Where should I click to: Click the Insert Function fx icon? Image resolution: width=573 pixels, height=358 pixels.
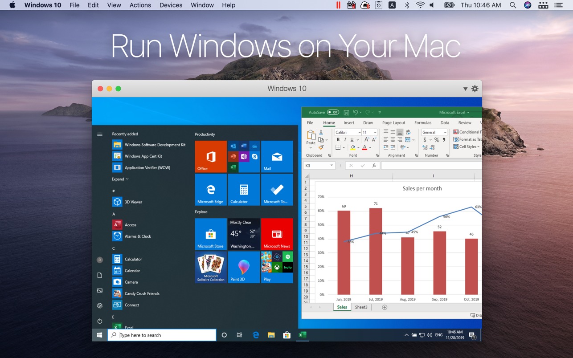pyautogui.click(x=374, y=166)
